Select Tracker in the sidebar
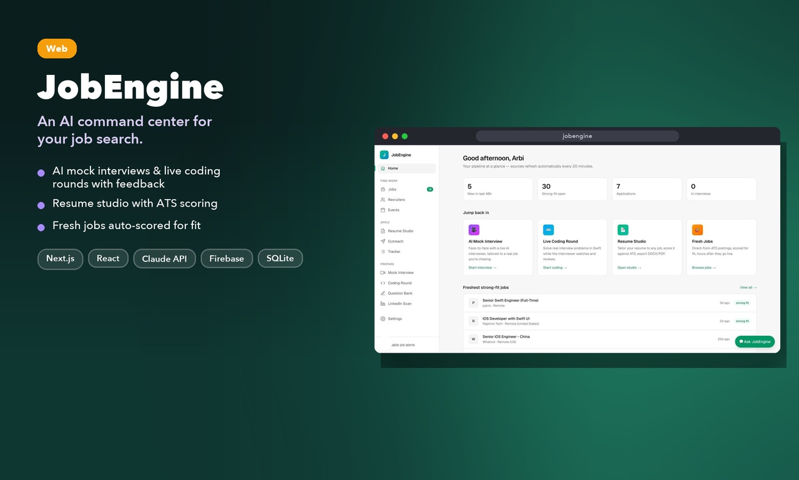The width and height of the screenshot is (799, 480). (x=408, y=252)
